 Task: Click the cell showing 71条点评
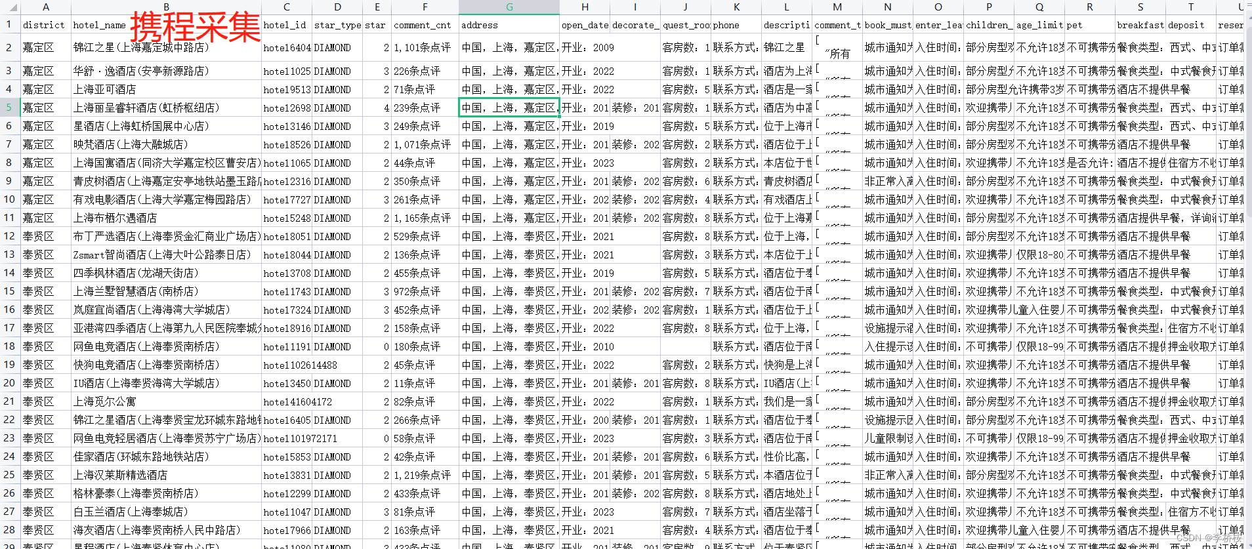[425, 89]
